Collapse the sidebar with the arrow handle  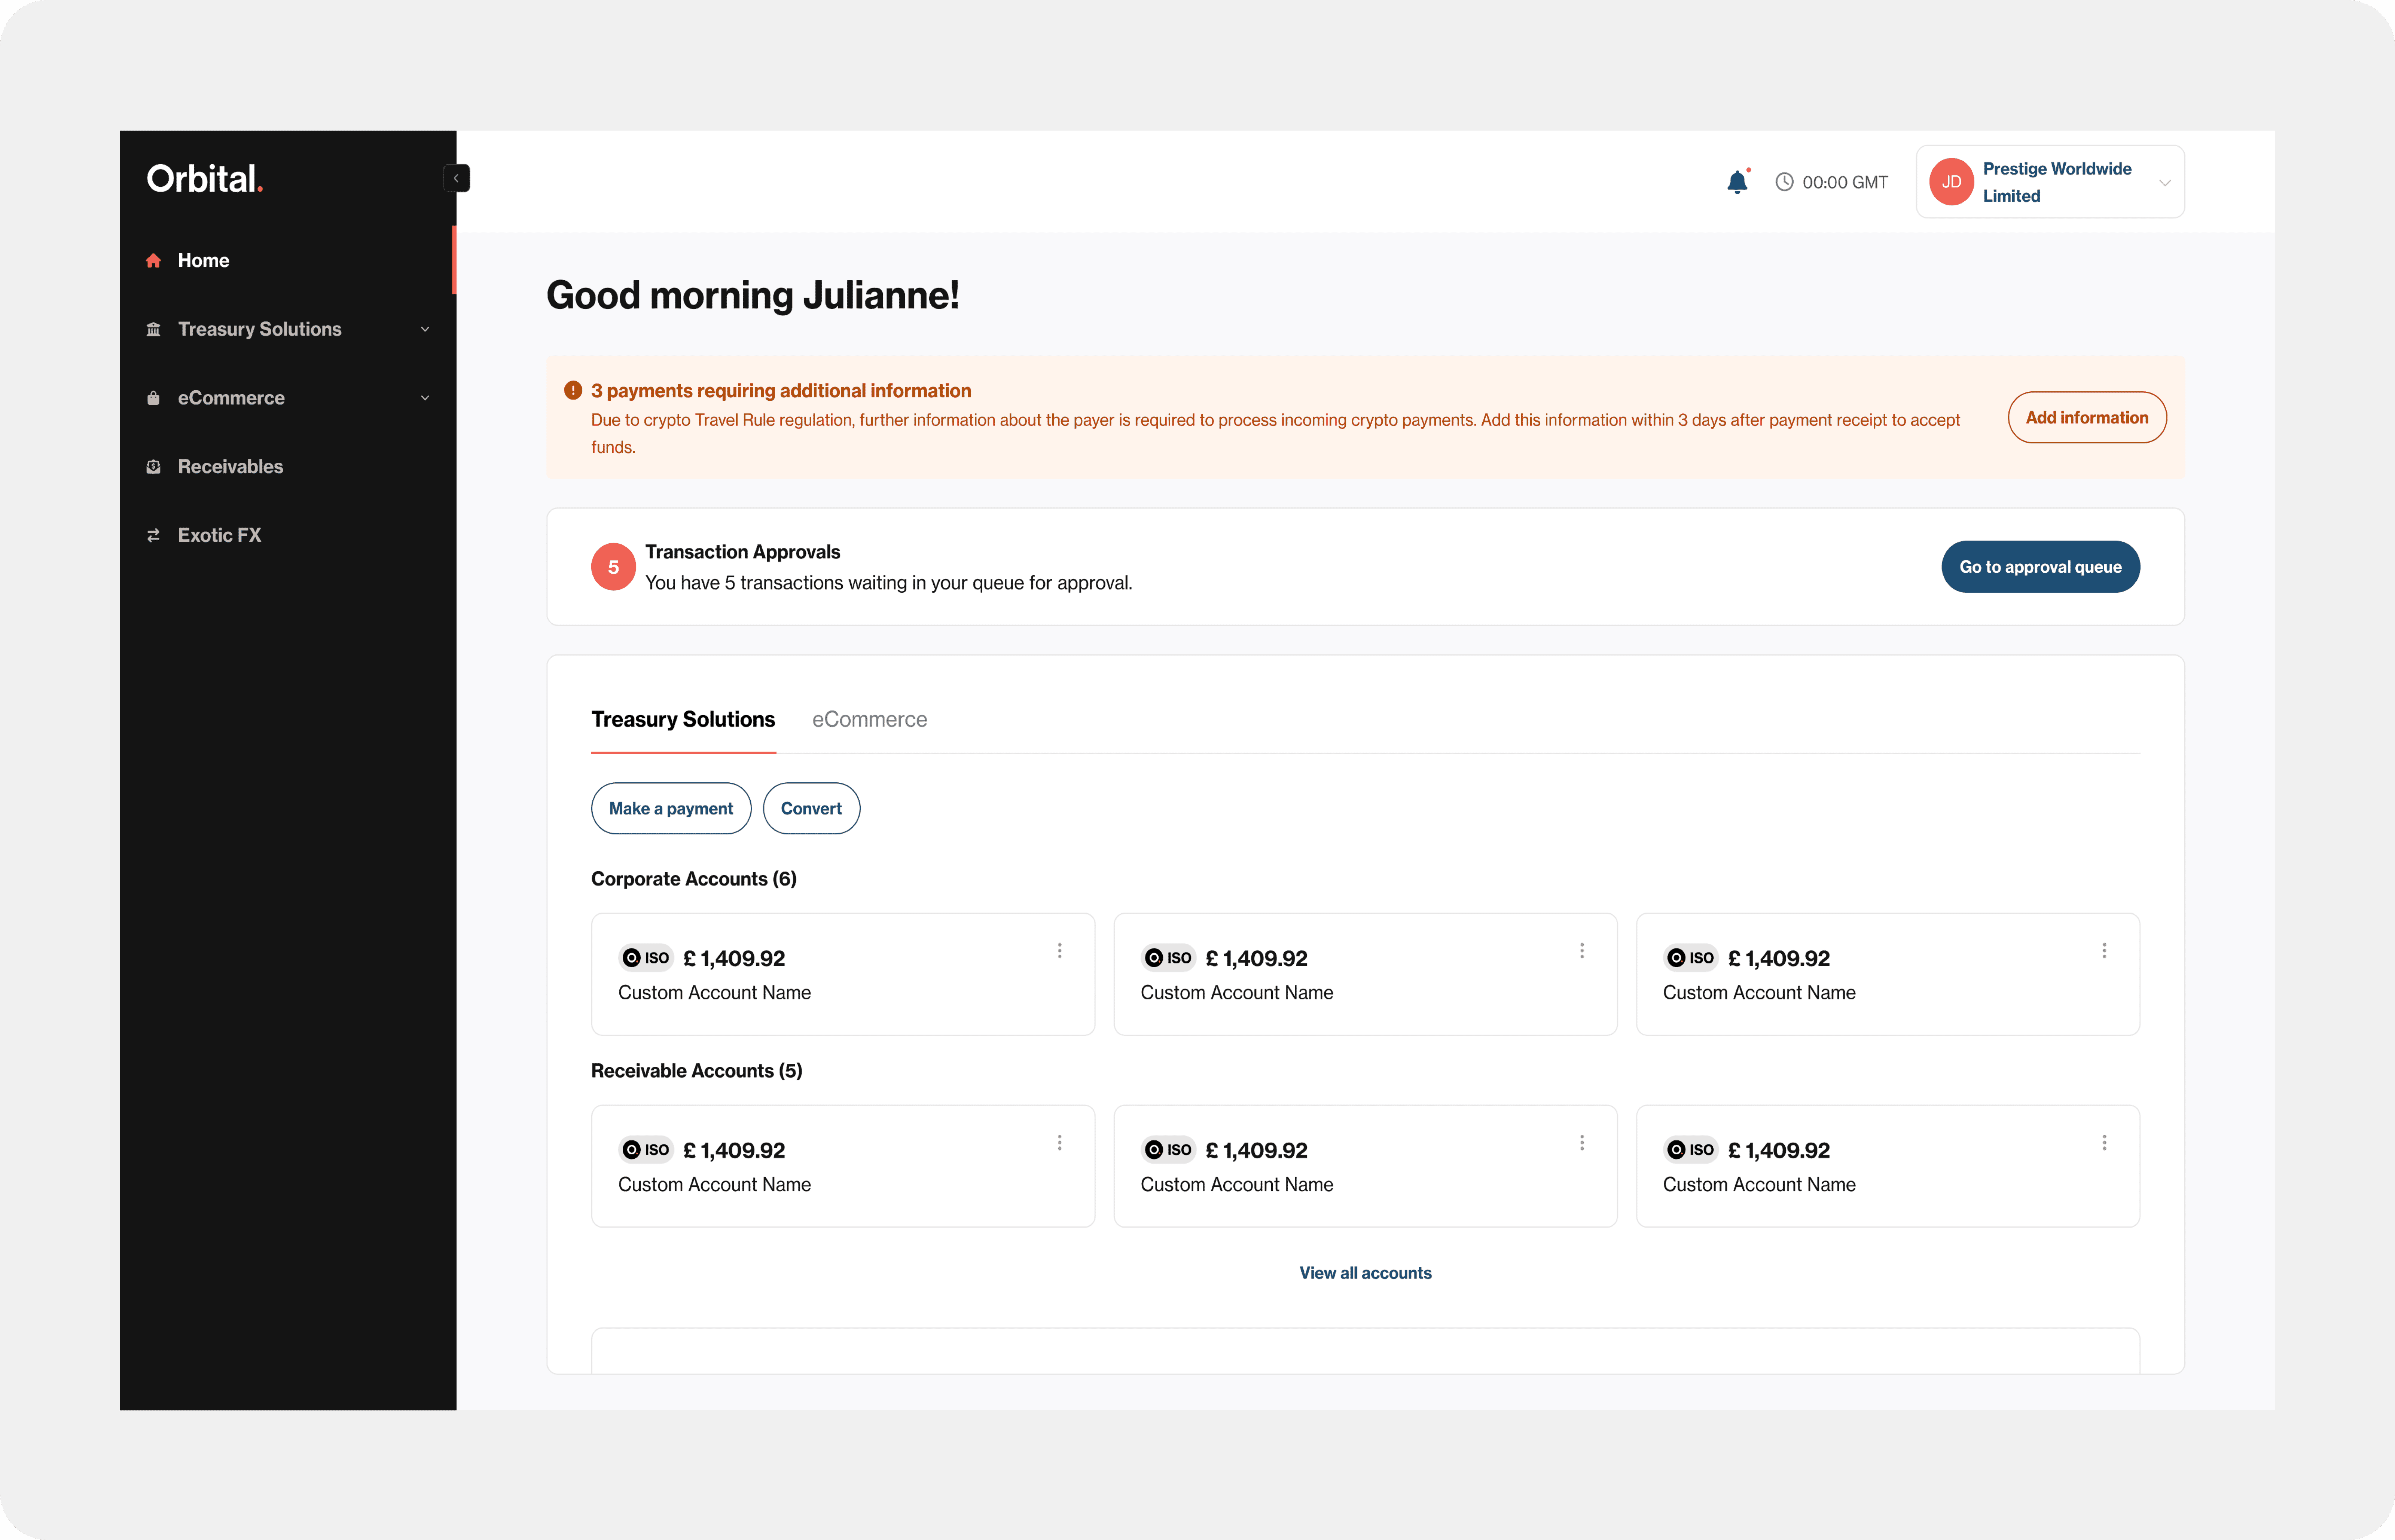click(x=456, y=178)
